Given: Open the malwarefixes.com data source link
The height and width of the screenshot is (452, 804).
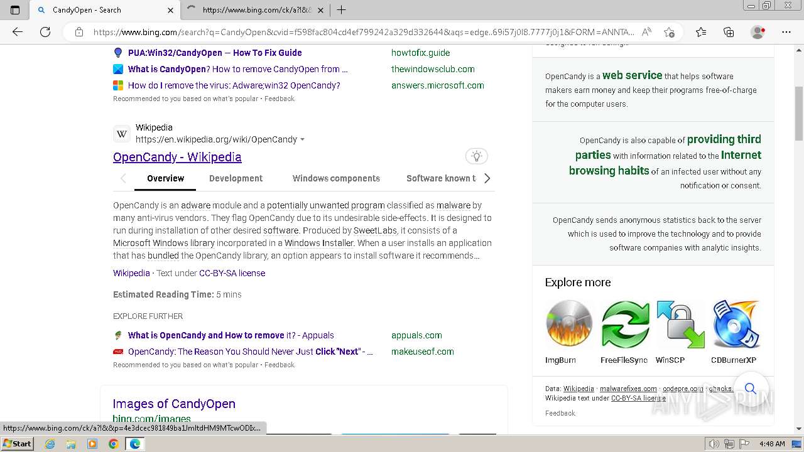Looking at the screenshot, I should coord(628,389).
